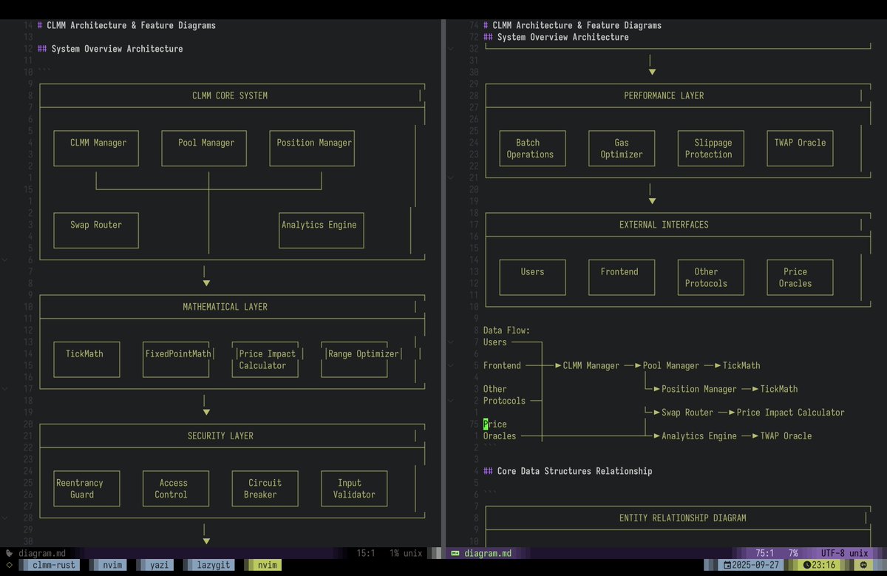Click the 'SECURITY LAYER' title
The width and height of the screenshot is (887, 576).
point(220,436)
